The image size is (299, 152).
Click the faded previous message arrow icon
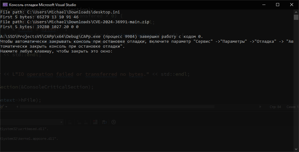[x=79, y=122]
